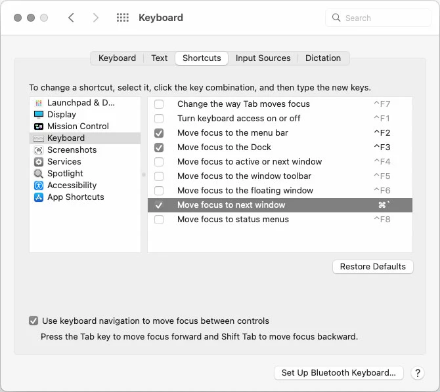The image size is (440, 392).
Task: Click the App Shortcuts icon in the sidebar
Action: pyautogui.click(x=39, y=197)
